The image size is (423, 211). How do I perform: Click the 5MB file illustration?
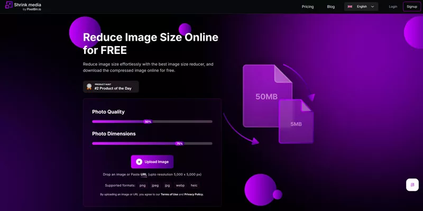296,122
